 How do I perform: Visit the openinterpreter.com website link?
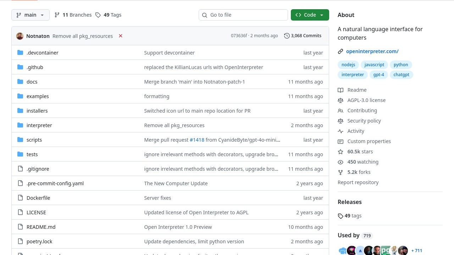coord(372,51)
